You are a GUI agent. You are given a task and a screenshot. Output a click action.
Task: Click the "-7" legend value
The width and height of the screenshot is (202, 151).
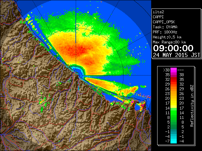click(167, 141)
